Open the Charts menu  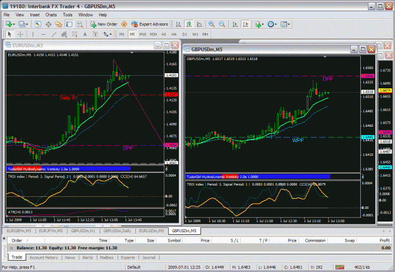51,15
